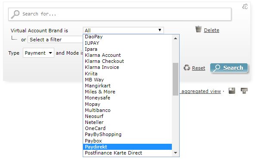
Task: Click the brand list scroll up arrow
Action: point(175,38)
